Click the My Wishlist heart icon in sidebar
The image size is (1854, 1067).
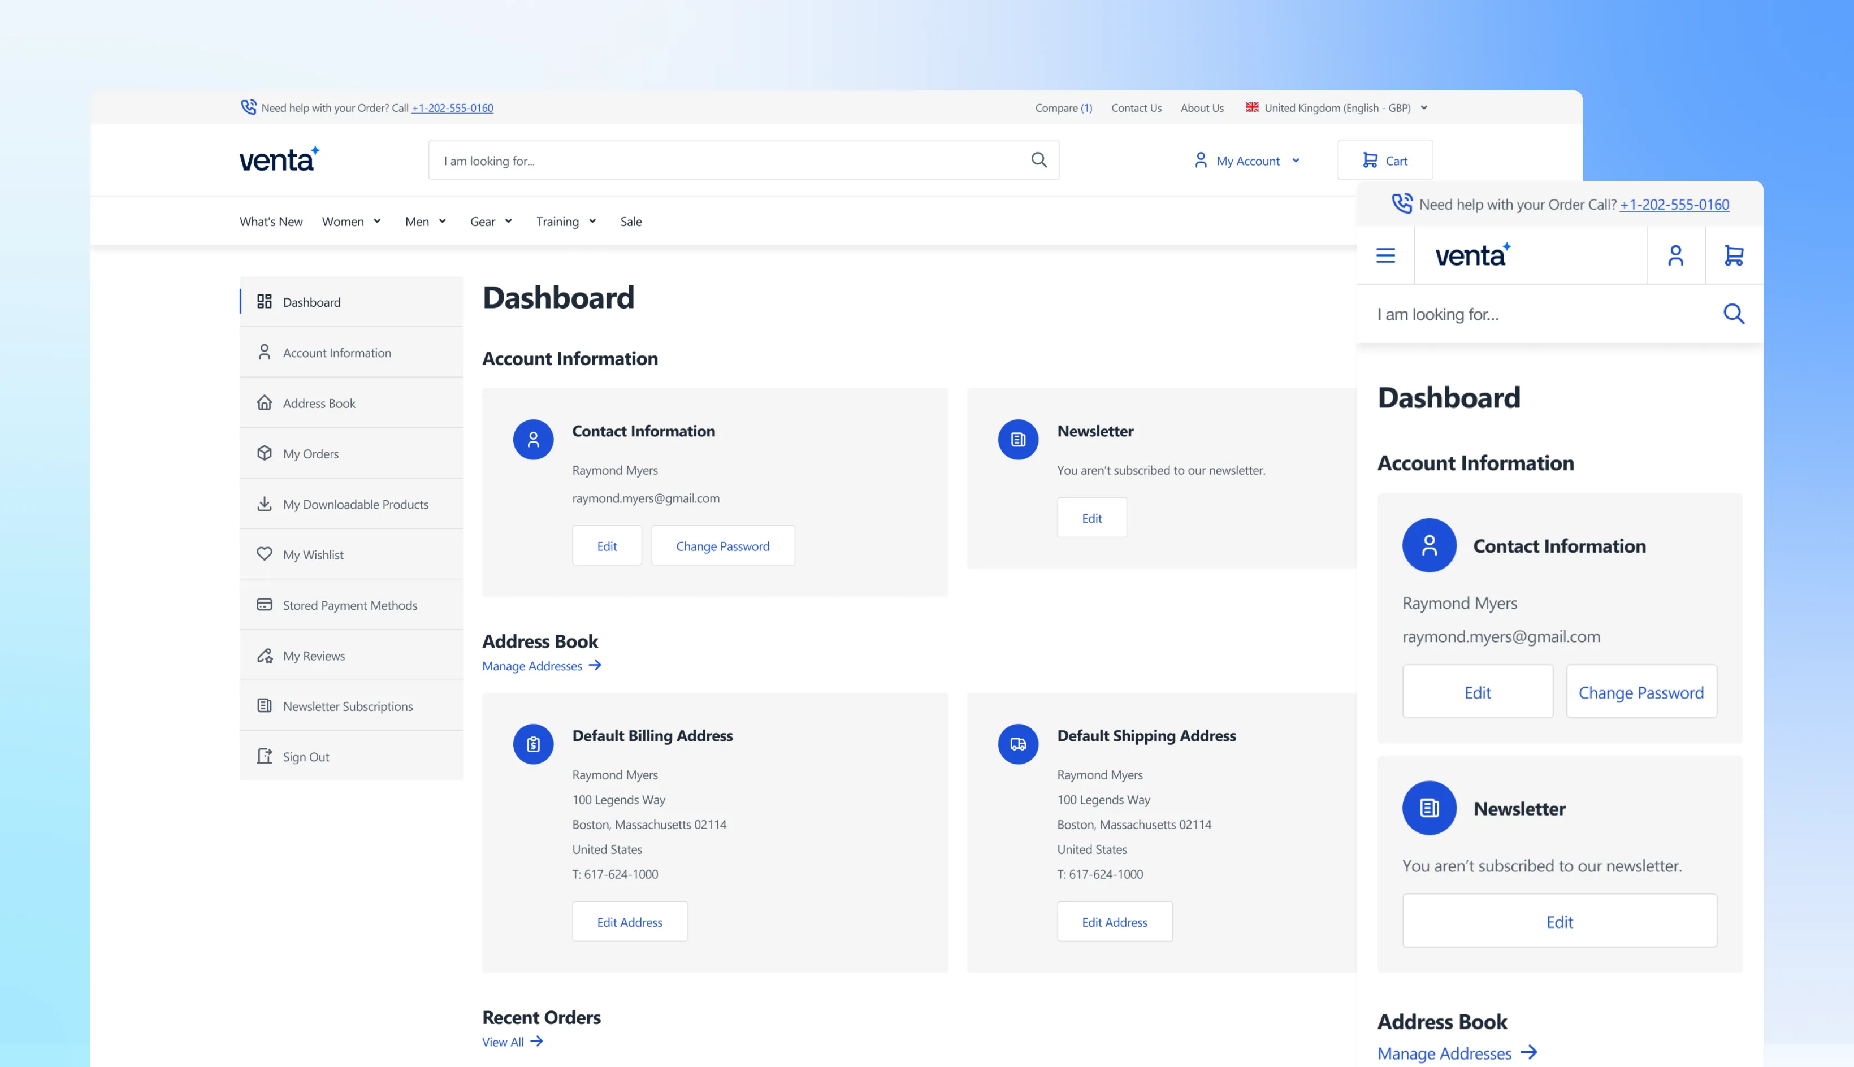tap(265, 554)
